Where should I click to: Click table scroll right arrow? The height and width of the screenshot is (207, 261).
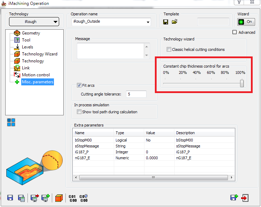tap(231, 177)
